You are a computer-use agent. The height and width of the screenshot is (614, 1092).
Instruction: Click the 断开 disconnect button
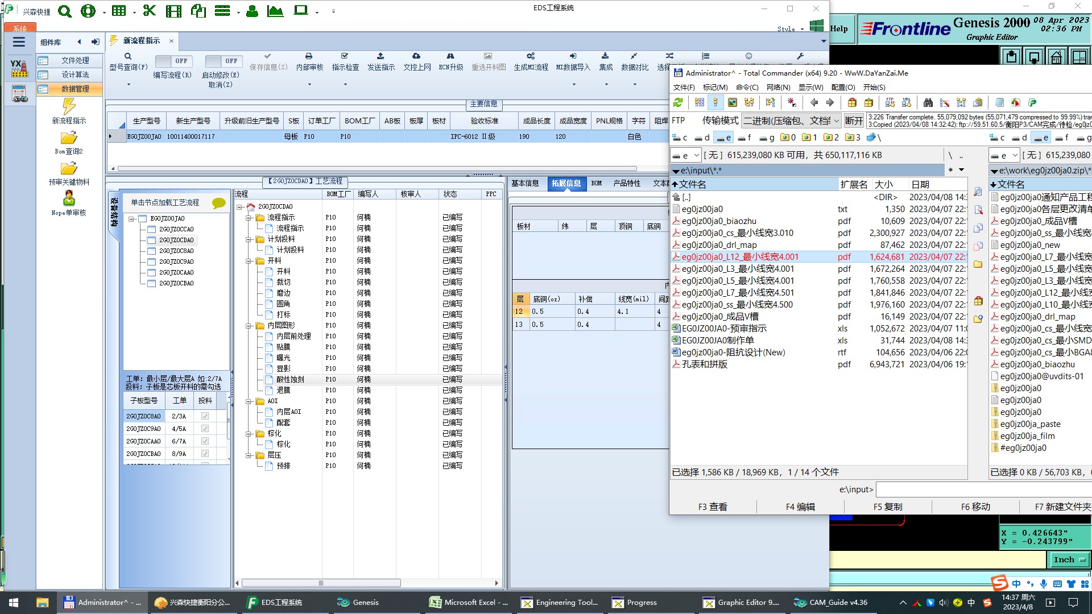click(x=853, y=121)
